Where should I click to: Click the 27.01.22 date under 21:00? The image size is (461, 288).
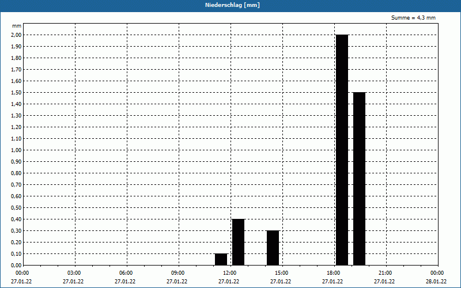384,282
